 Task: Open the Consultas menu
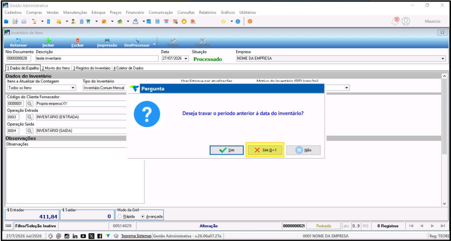pos(186,12)
